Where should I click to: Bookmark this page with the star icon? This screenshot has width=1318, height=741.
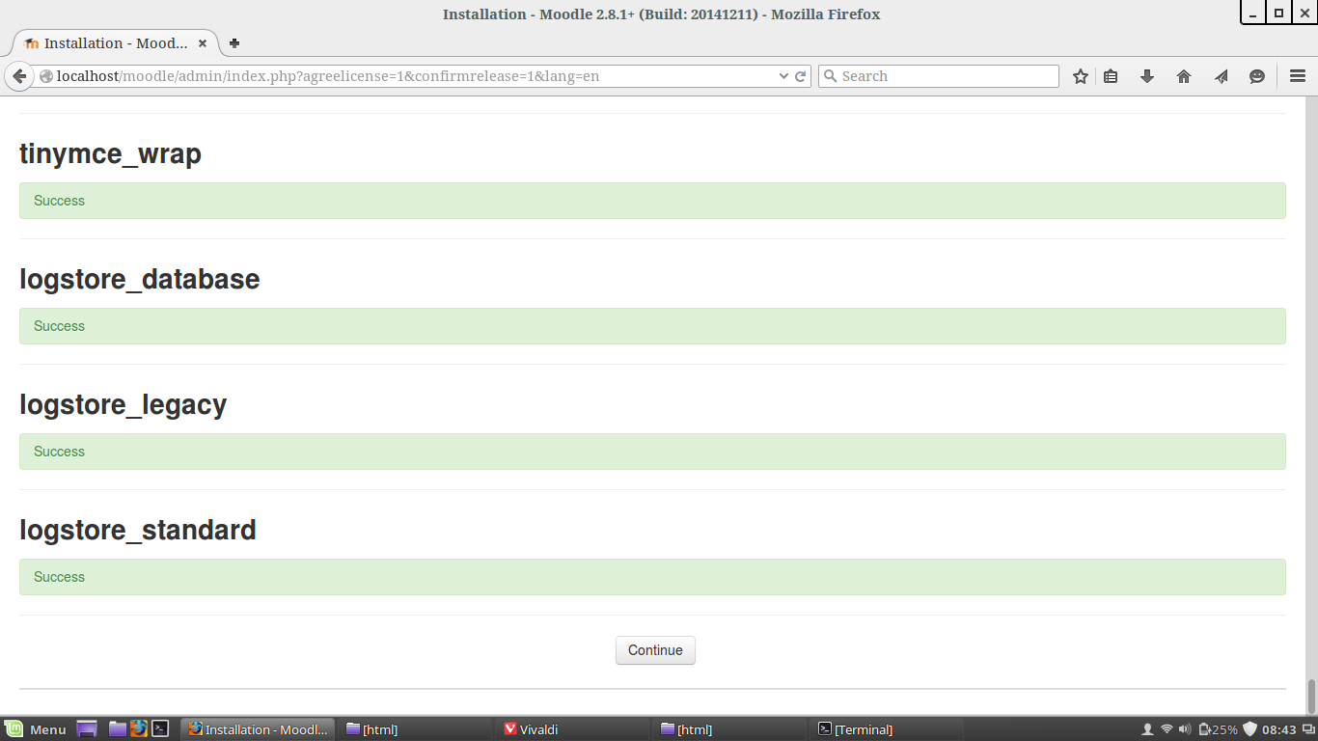coord(1081,76)
